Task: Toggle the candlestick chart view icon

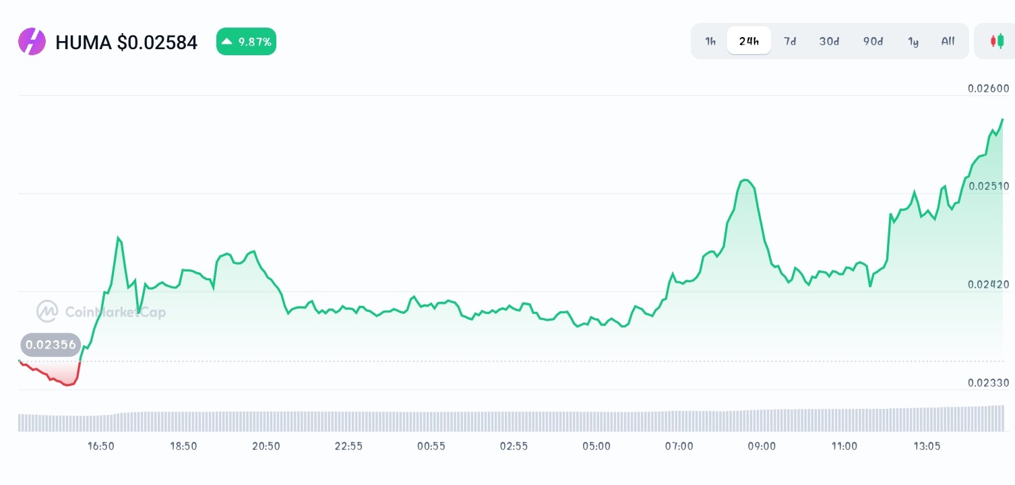Action: [x=996, y=41]
